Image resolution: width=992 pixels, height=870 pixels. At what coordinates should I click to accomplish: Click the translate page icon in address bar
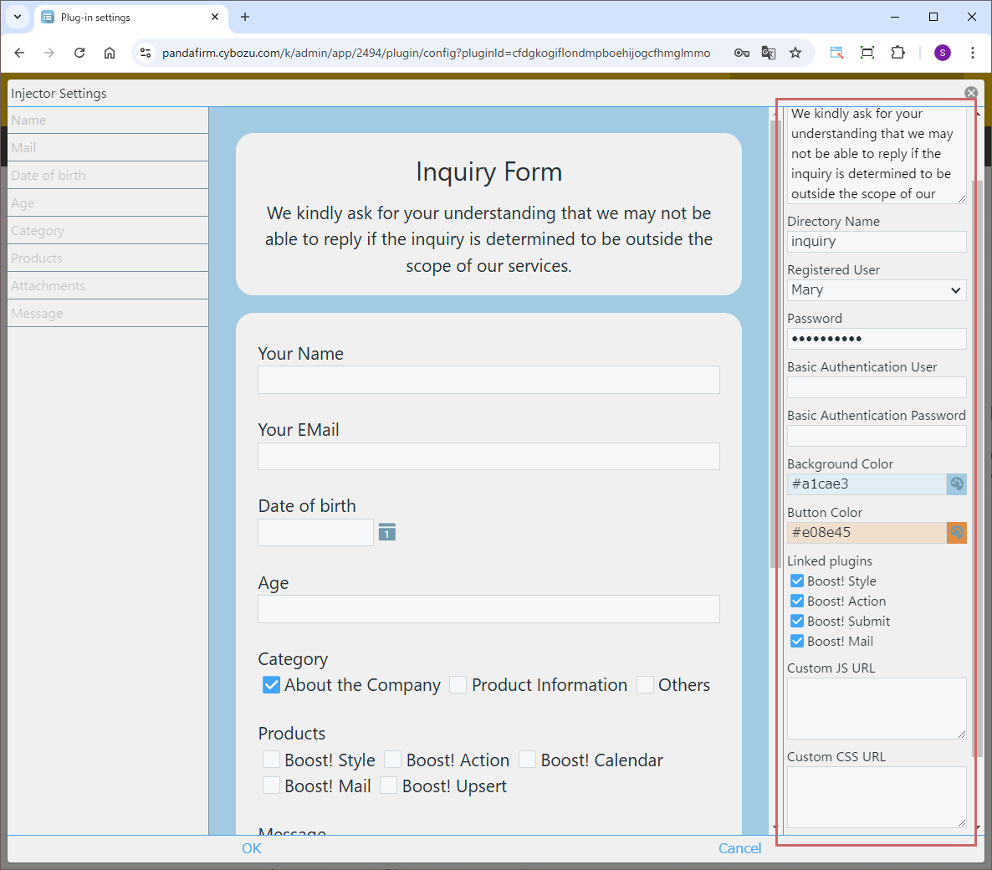[x=769, y=53]
